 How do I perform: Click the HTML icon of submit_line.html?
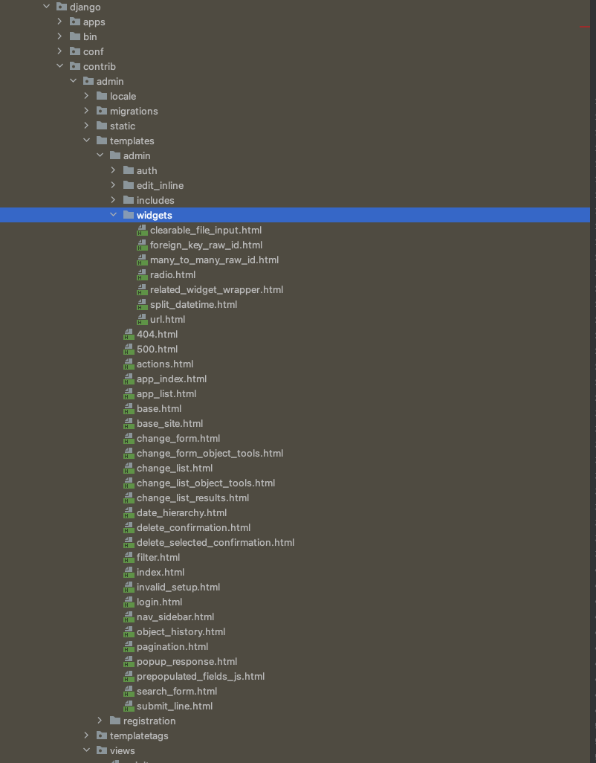(129, 706)
